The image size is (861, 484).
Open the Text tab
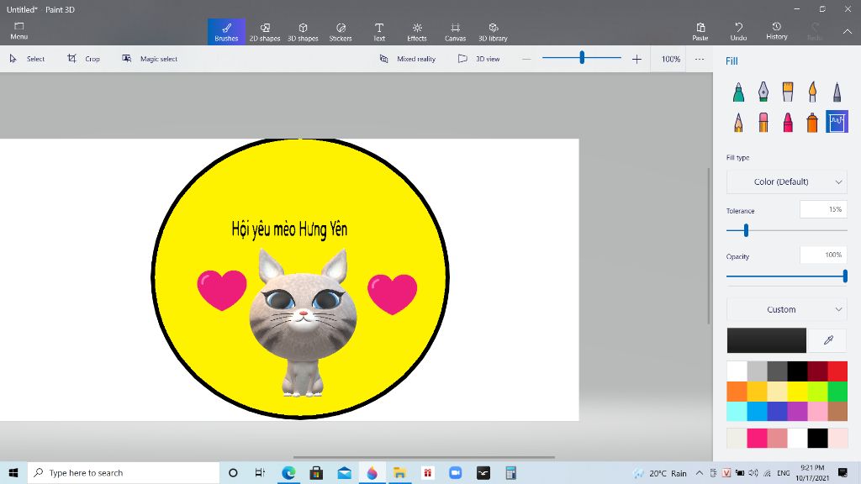(x=379, y=32)
